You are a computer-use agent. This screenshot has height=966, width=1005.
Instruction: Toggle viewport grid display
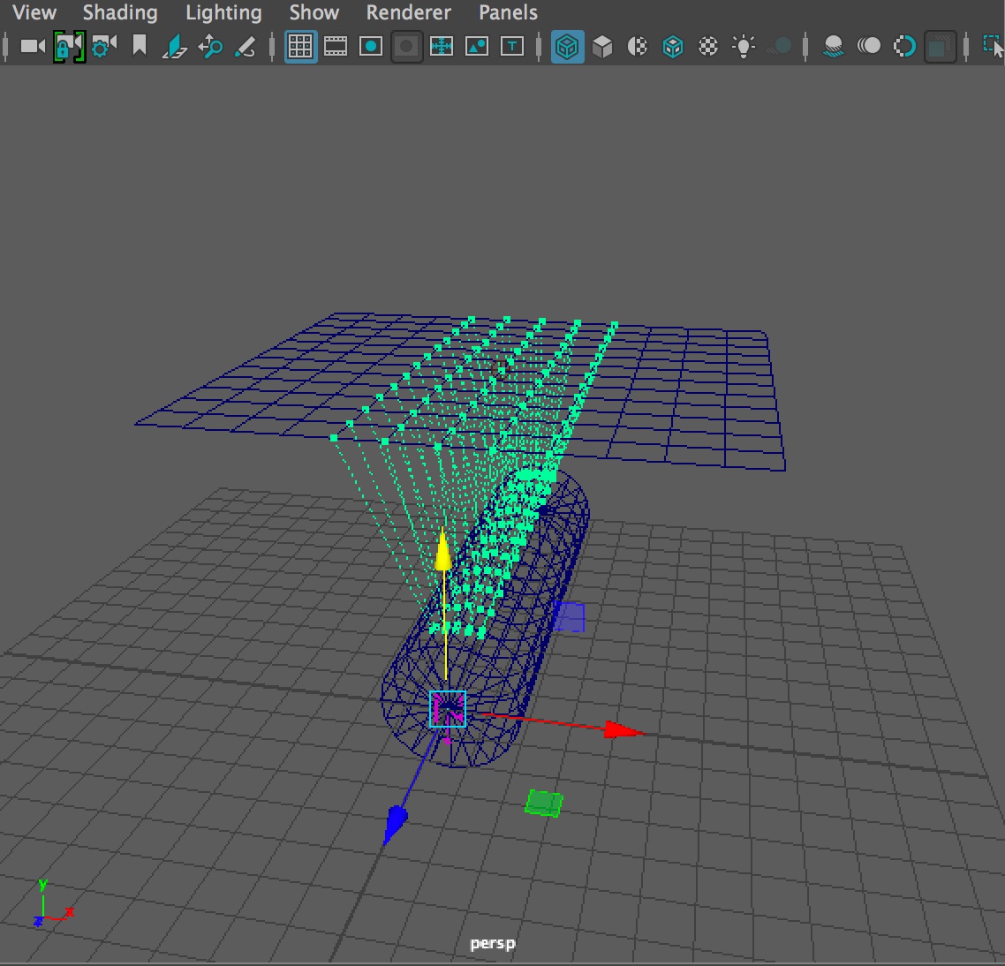pyautogui.click(x=300, y=46)
